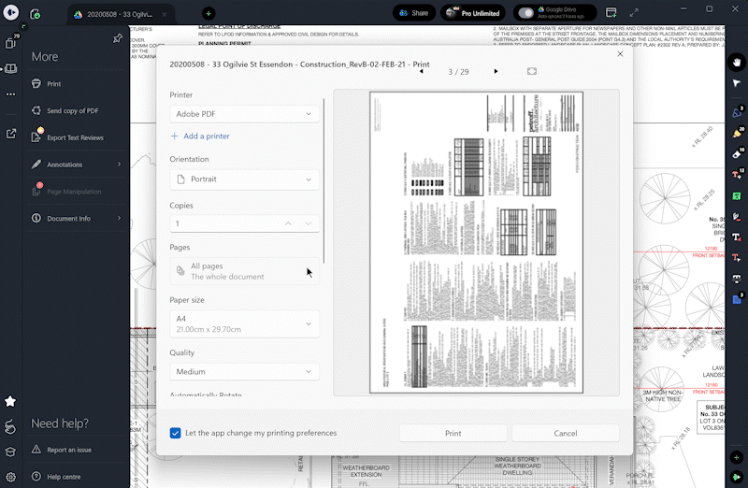Expand the Document Info submenu

point(77,219)
